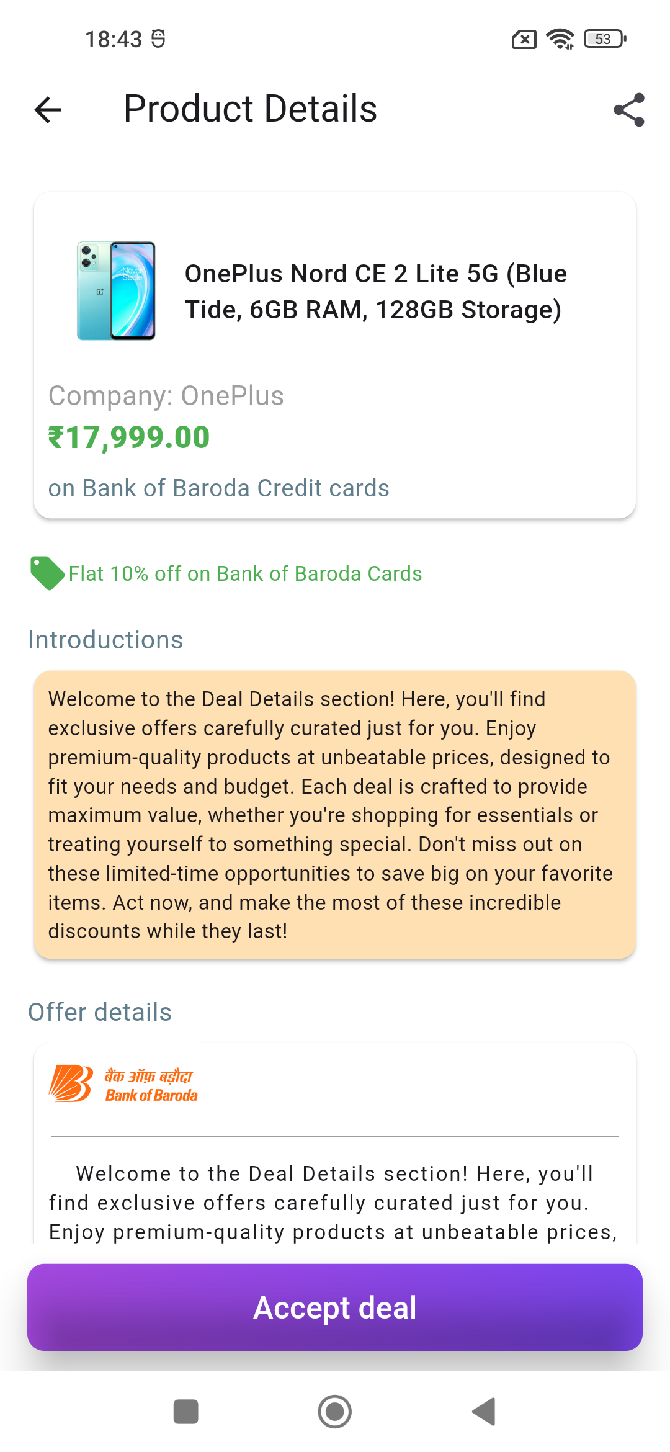Tap the OnePlus Nord CE 2 Lite title
Screen dimensions: 670x1452
(376, 292)
